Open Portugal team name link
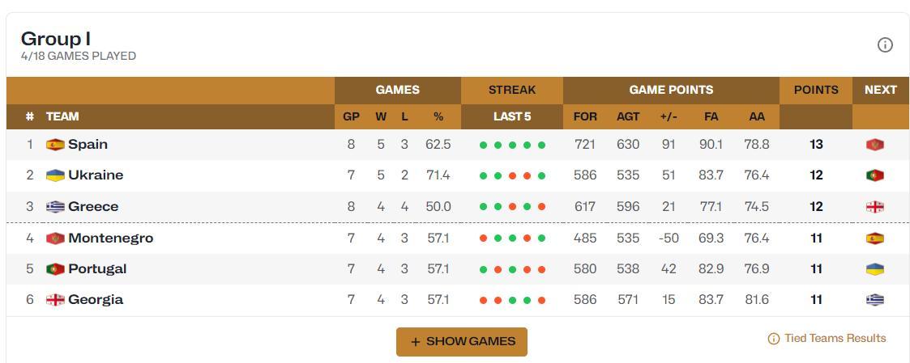910x363 pixels. point(97,269)
